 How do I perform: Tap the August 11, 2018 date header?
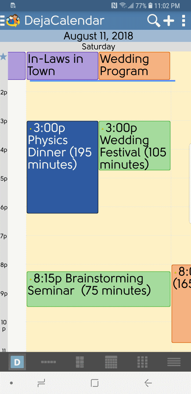point(98,36)
